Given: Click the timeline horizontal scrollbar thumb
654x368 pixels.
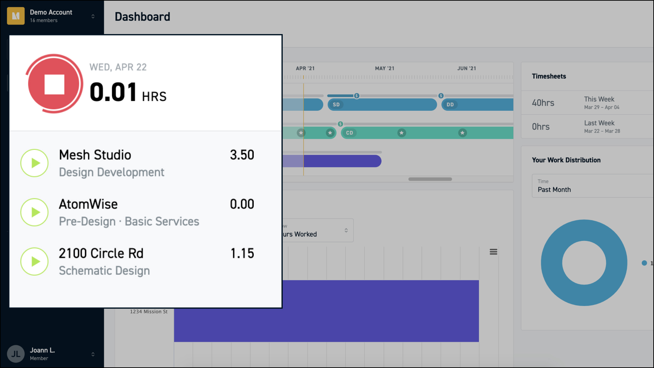Looking at the screenshot, I should (x=430, y=179).
